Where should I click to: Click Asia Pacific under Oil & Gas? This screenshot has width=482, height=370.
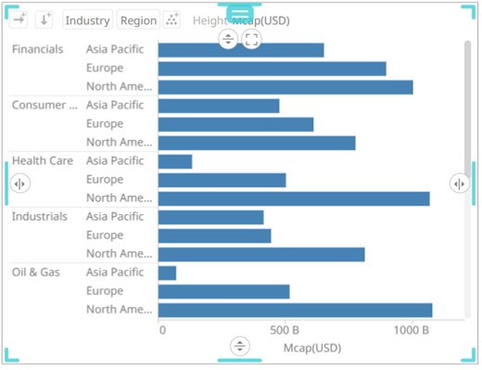tap(115, 272)
